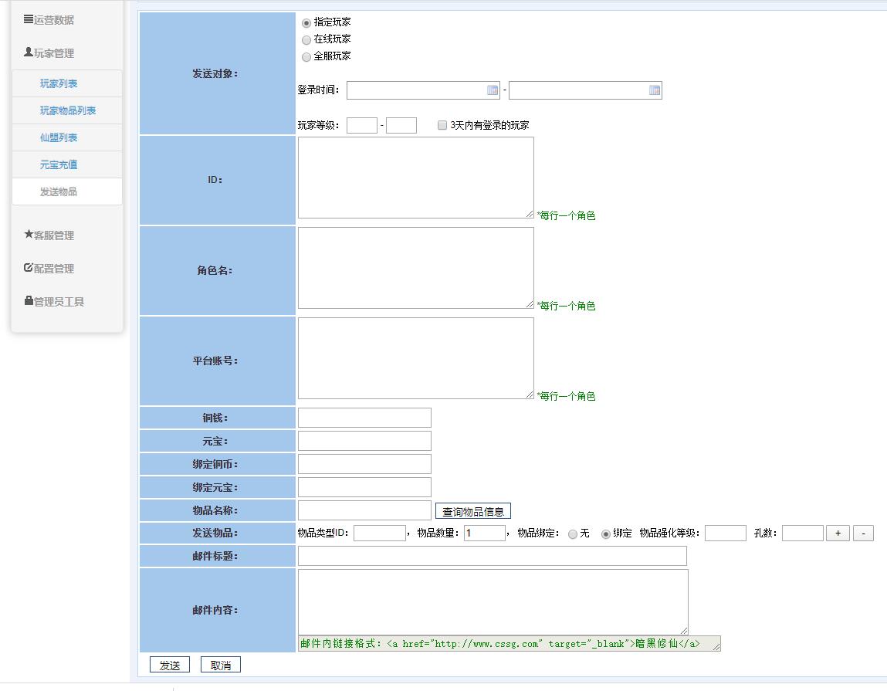The width and height of the screenshot is (887, 691).
Task: Select 全服玩家 radio option
Action: pos(306,56)
